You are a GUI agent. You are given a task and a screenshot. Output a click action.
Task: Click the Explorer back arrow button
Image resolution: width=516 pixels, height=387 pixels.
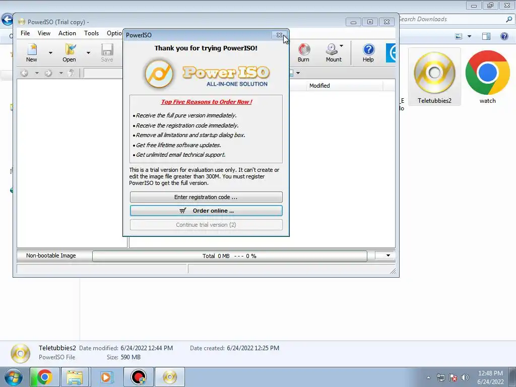click(7, 20)
